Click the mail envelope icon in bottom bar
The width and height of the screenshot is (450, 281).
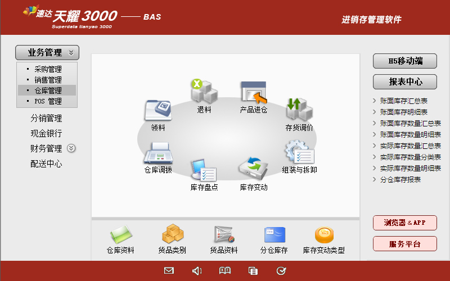coord(169,271)
